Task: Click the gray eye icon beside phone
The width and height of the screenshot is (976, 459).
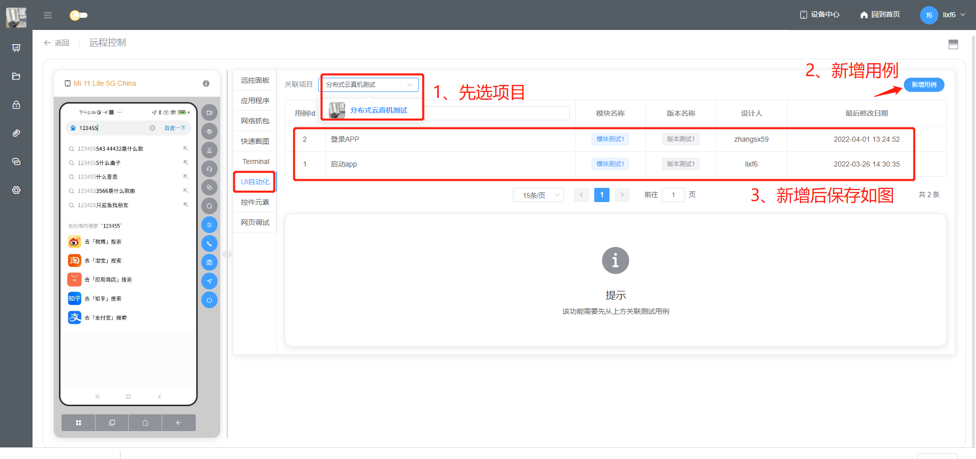Action: point(209,132)
